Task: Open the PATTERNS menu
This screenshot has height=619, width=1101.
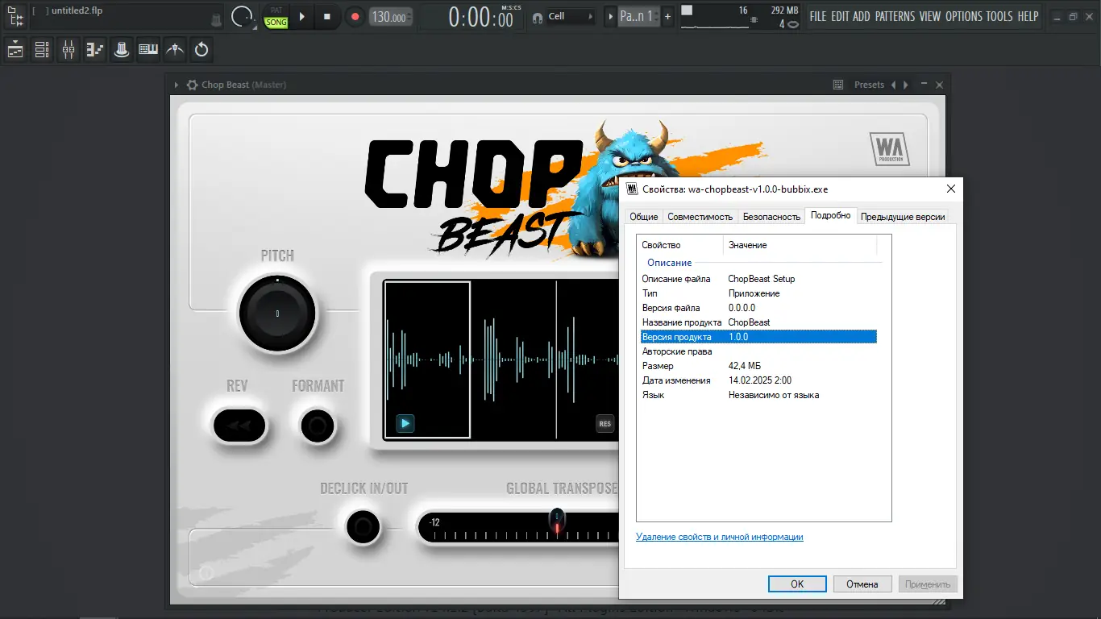Action: (895, 16)
